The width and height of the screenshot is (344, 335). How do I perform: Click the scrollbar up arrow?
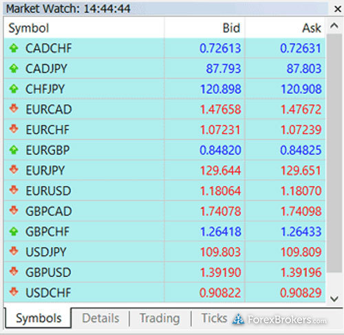click(334, 26)
